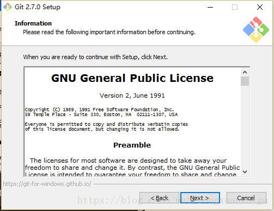This screenshot has width=274, height=211.
Task: Click the Preamble heading in the license
Action: coord(132,145)
